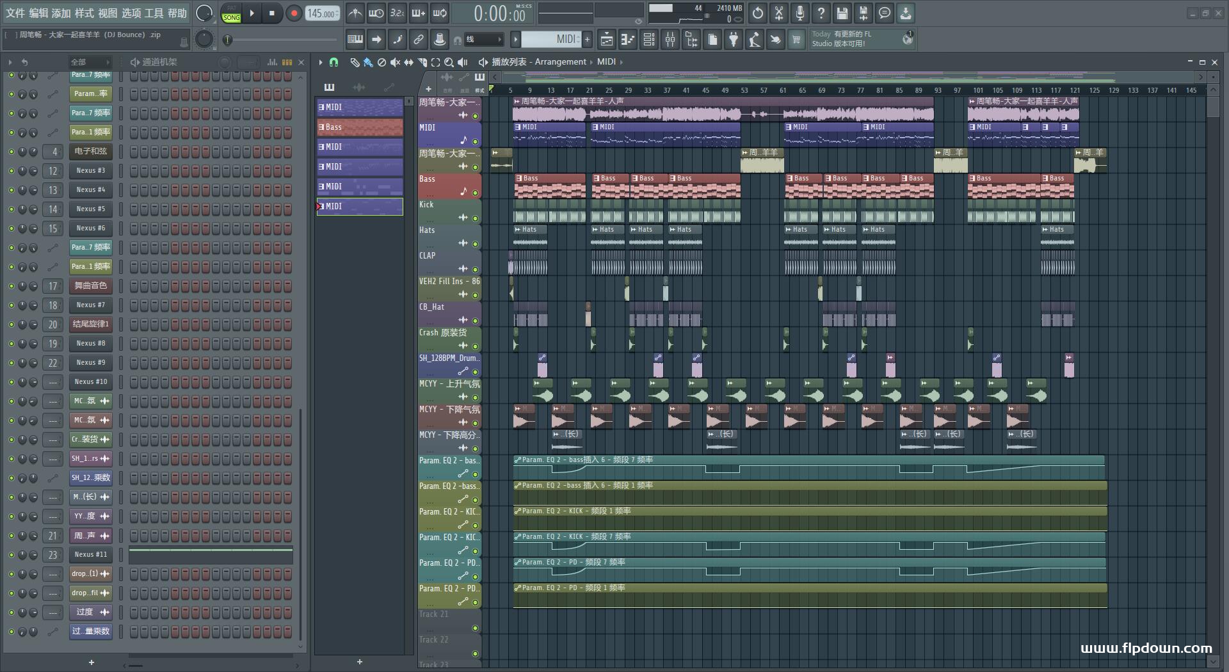
Task: Open the 工具 menu
Action: pos(154,13)
